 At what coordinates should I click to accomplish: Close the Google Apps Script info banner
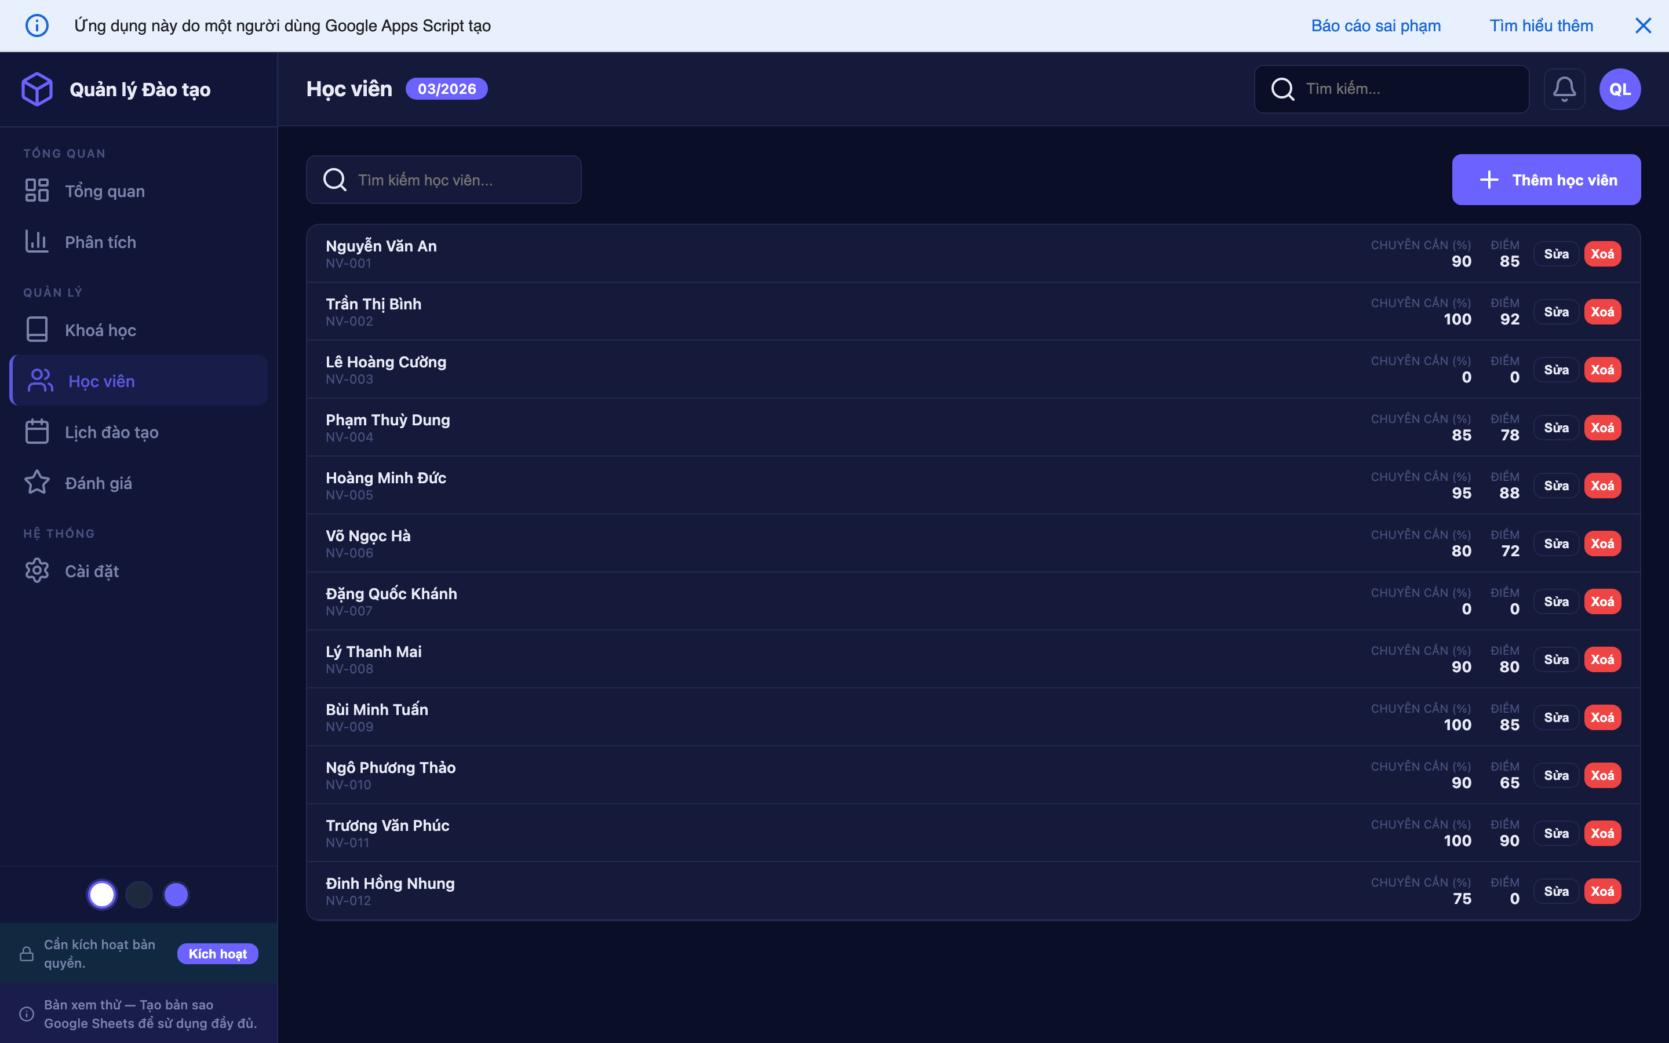[1643, 25]
